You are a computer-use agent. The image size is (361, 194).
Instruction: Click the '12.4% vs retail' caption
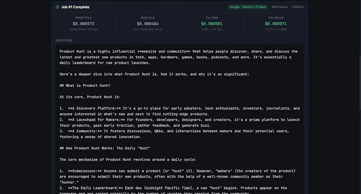tap(276, 29)
